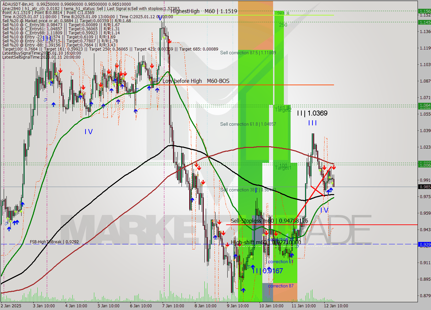Select 'High-shift m60 | 0.92710000' label
The image size is (431, 310).
point(266,242)
